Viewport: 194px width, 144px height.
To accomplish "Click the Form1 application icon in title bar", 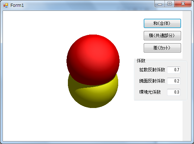I will pos(6,5).
